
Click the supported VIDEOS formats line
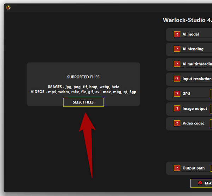click(83, 92)
